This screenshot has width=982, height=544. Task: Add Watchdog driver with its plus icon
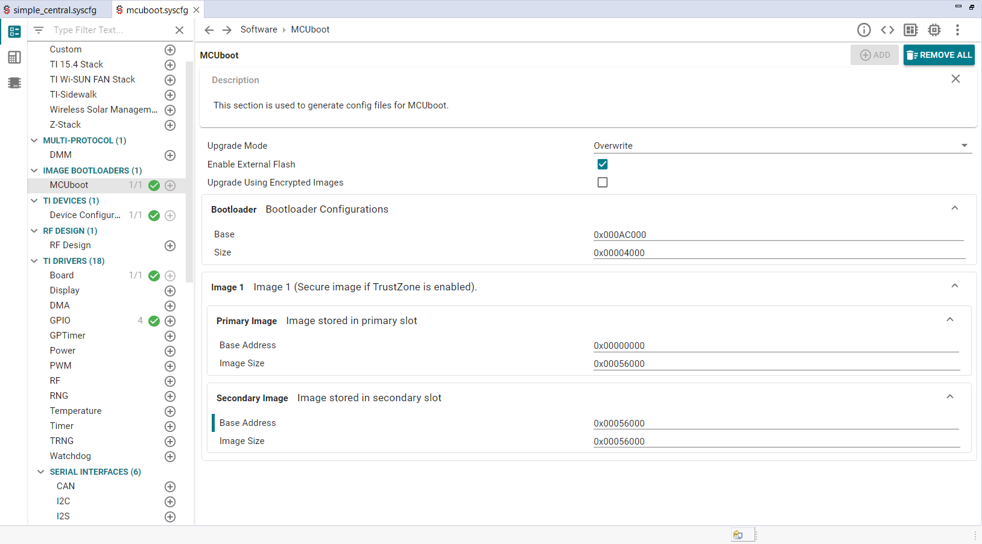(x=170, y=457)
